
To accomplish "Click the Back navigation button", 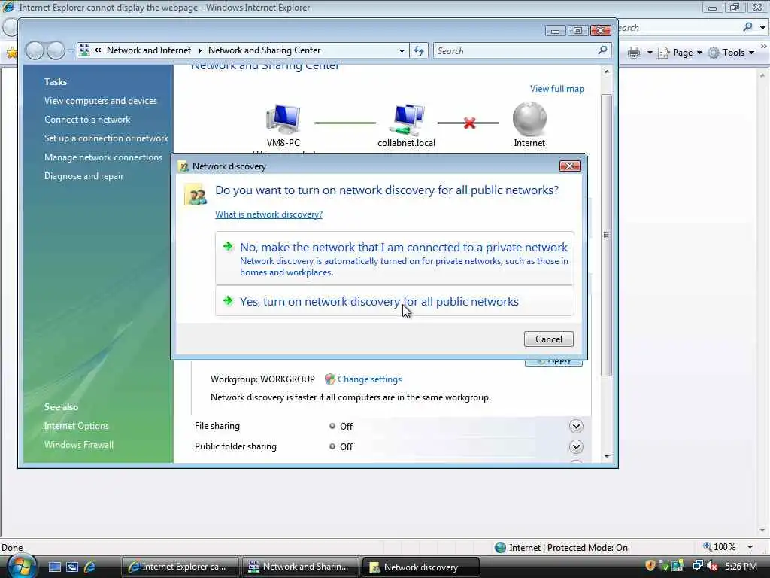I will (35, 50).
